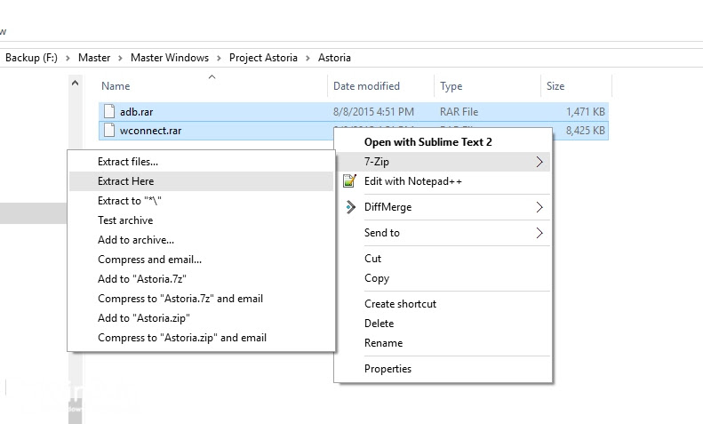703x424 pixels.
Task: Open Properties from context menu
Action: coord(443,369)
